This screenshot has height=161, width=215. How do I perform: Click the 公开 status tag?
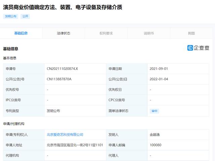[26, 16]
